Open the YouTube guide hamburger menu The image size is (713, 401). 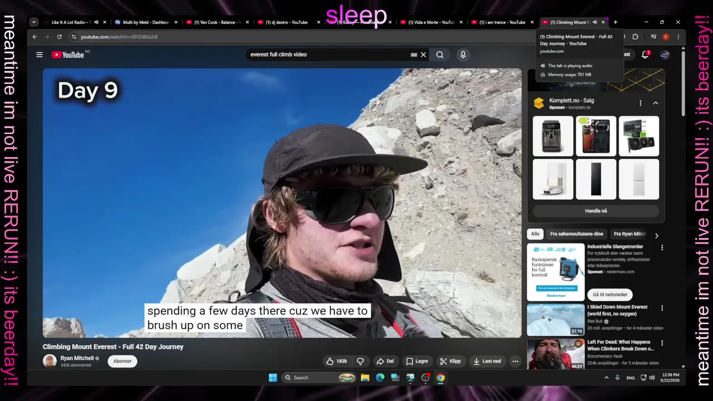click(x=40, y=55)
